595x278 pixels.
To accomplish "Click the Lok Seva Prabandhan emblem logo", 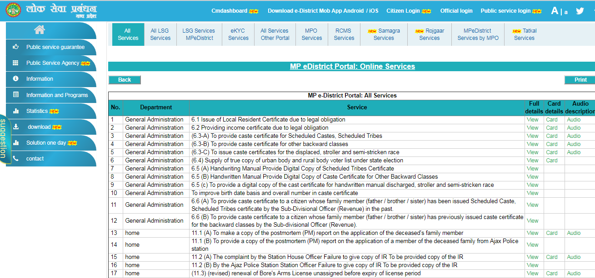I will click(x=14, y=10).
